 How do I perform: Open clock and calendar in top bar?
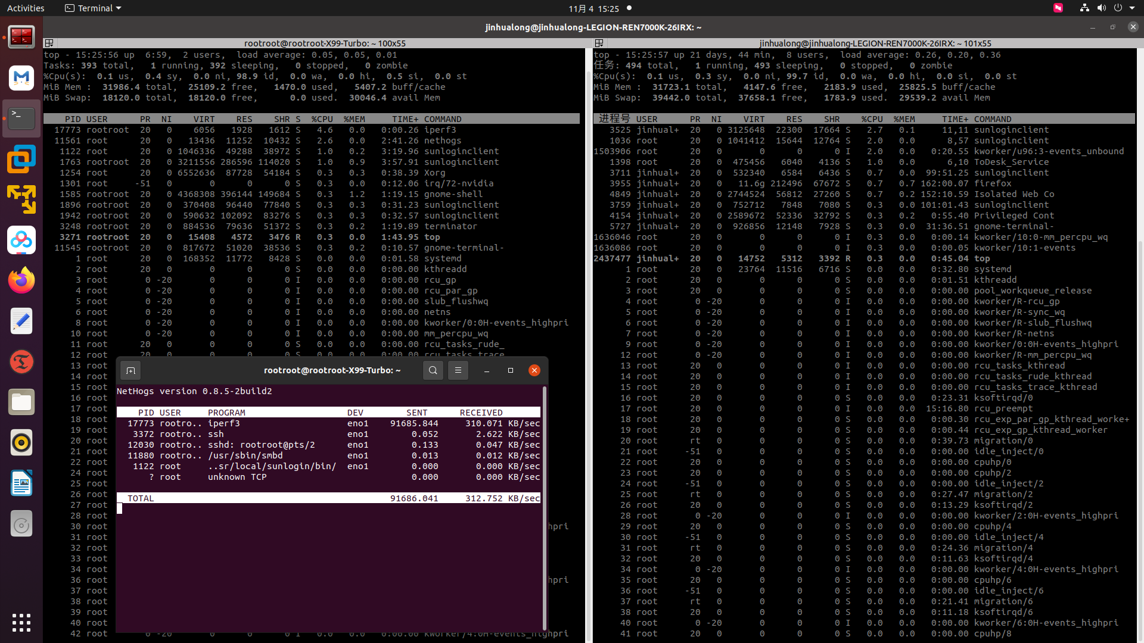[x=593, y=8]
